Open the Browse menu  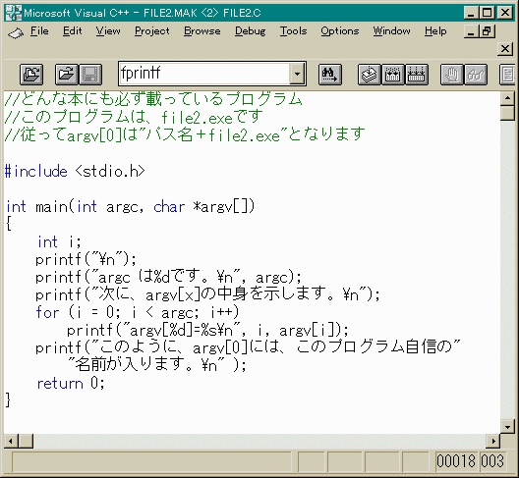(202, 31)
